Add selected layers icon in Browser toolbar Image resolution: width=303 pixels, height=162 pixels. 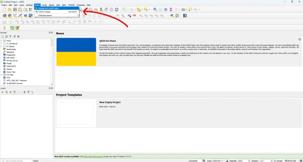pos(3,36)
